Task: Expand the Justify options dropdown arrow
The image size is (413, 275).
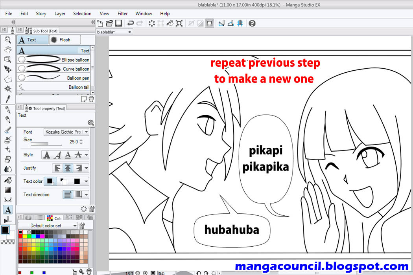Action: point(86,168)
